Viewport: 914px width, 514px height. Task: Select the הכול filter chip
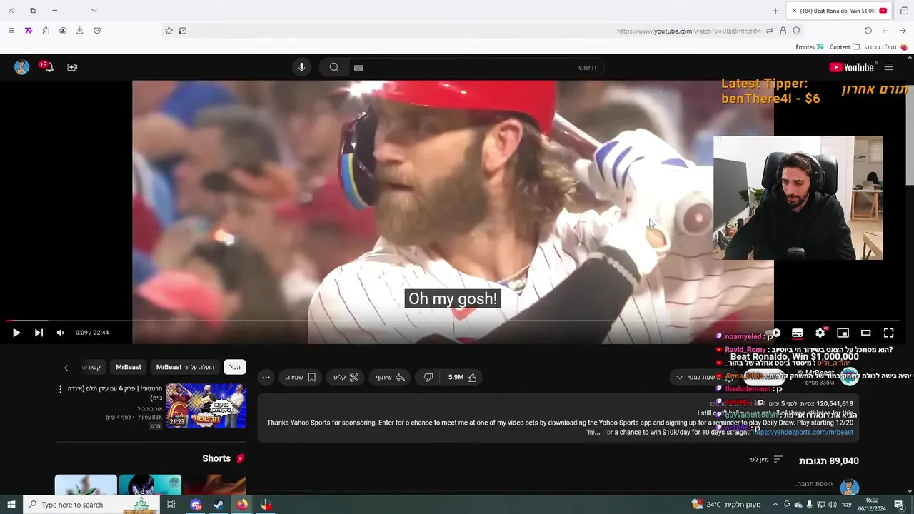click(234, 367)
